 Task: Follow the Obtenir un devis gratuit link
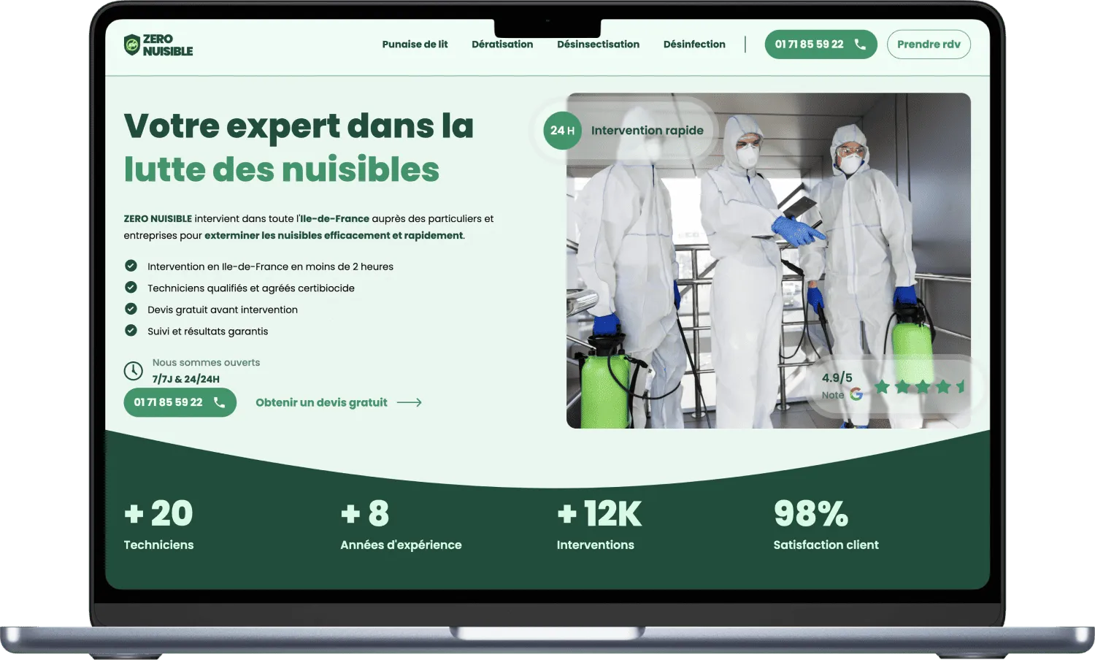click(321, 402)
